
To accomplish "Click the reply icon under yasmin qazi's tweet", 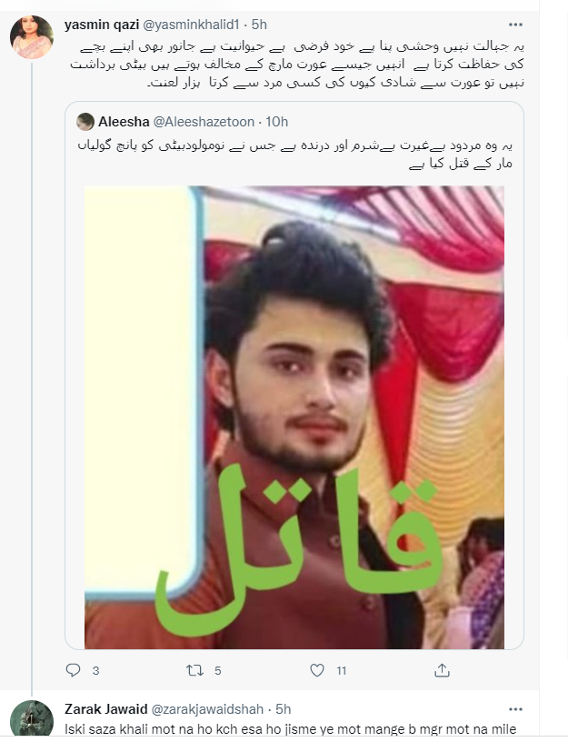I will (73, 669).
